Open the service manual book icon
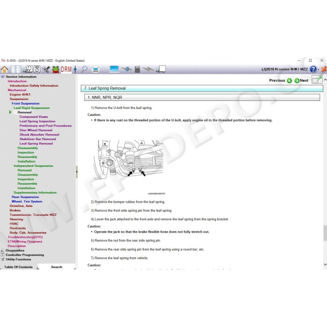327x327 pixels. pos(16,69)
